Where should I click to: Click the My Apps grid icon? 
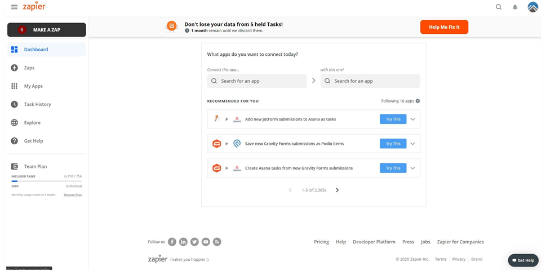(14, 86)
